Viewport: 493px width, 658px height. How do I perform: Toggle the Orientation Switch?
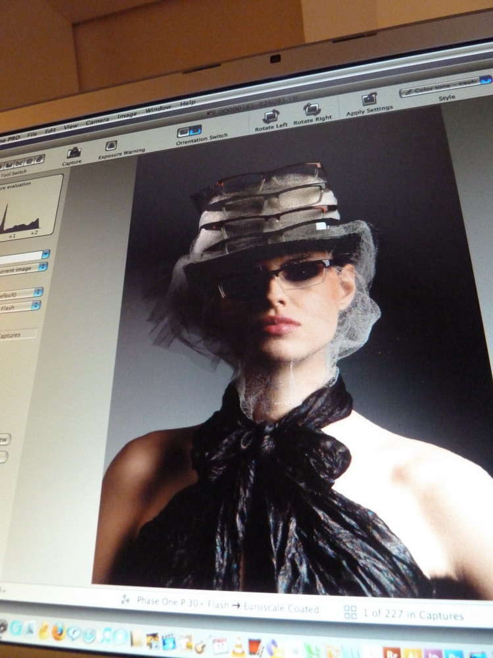coord(189,131)
